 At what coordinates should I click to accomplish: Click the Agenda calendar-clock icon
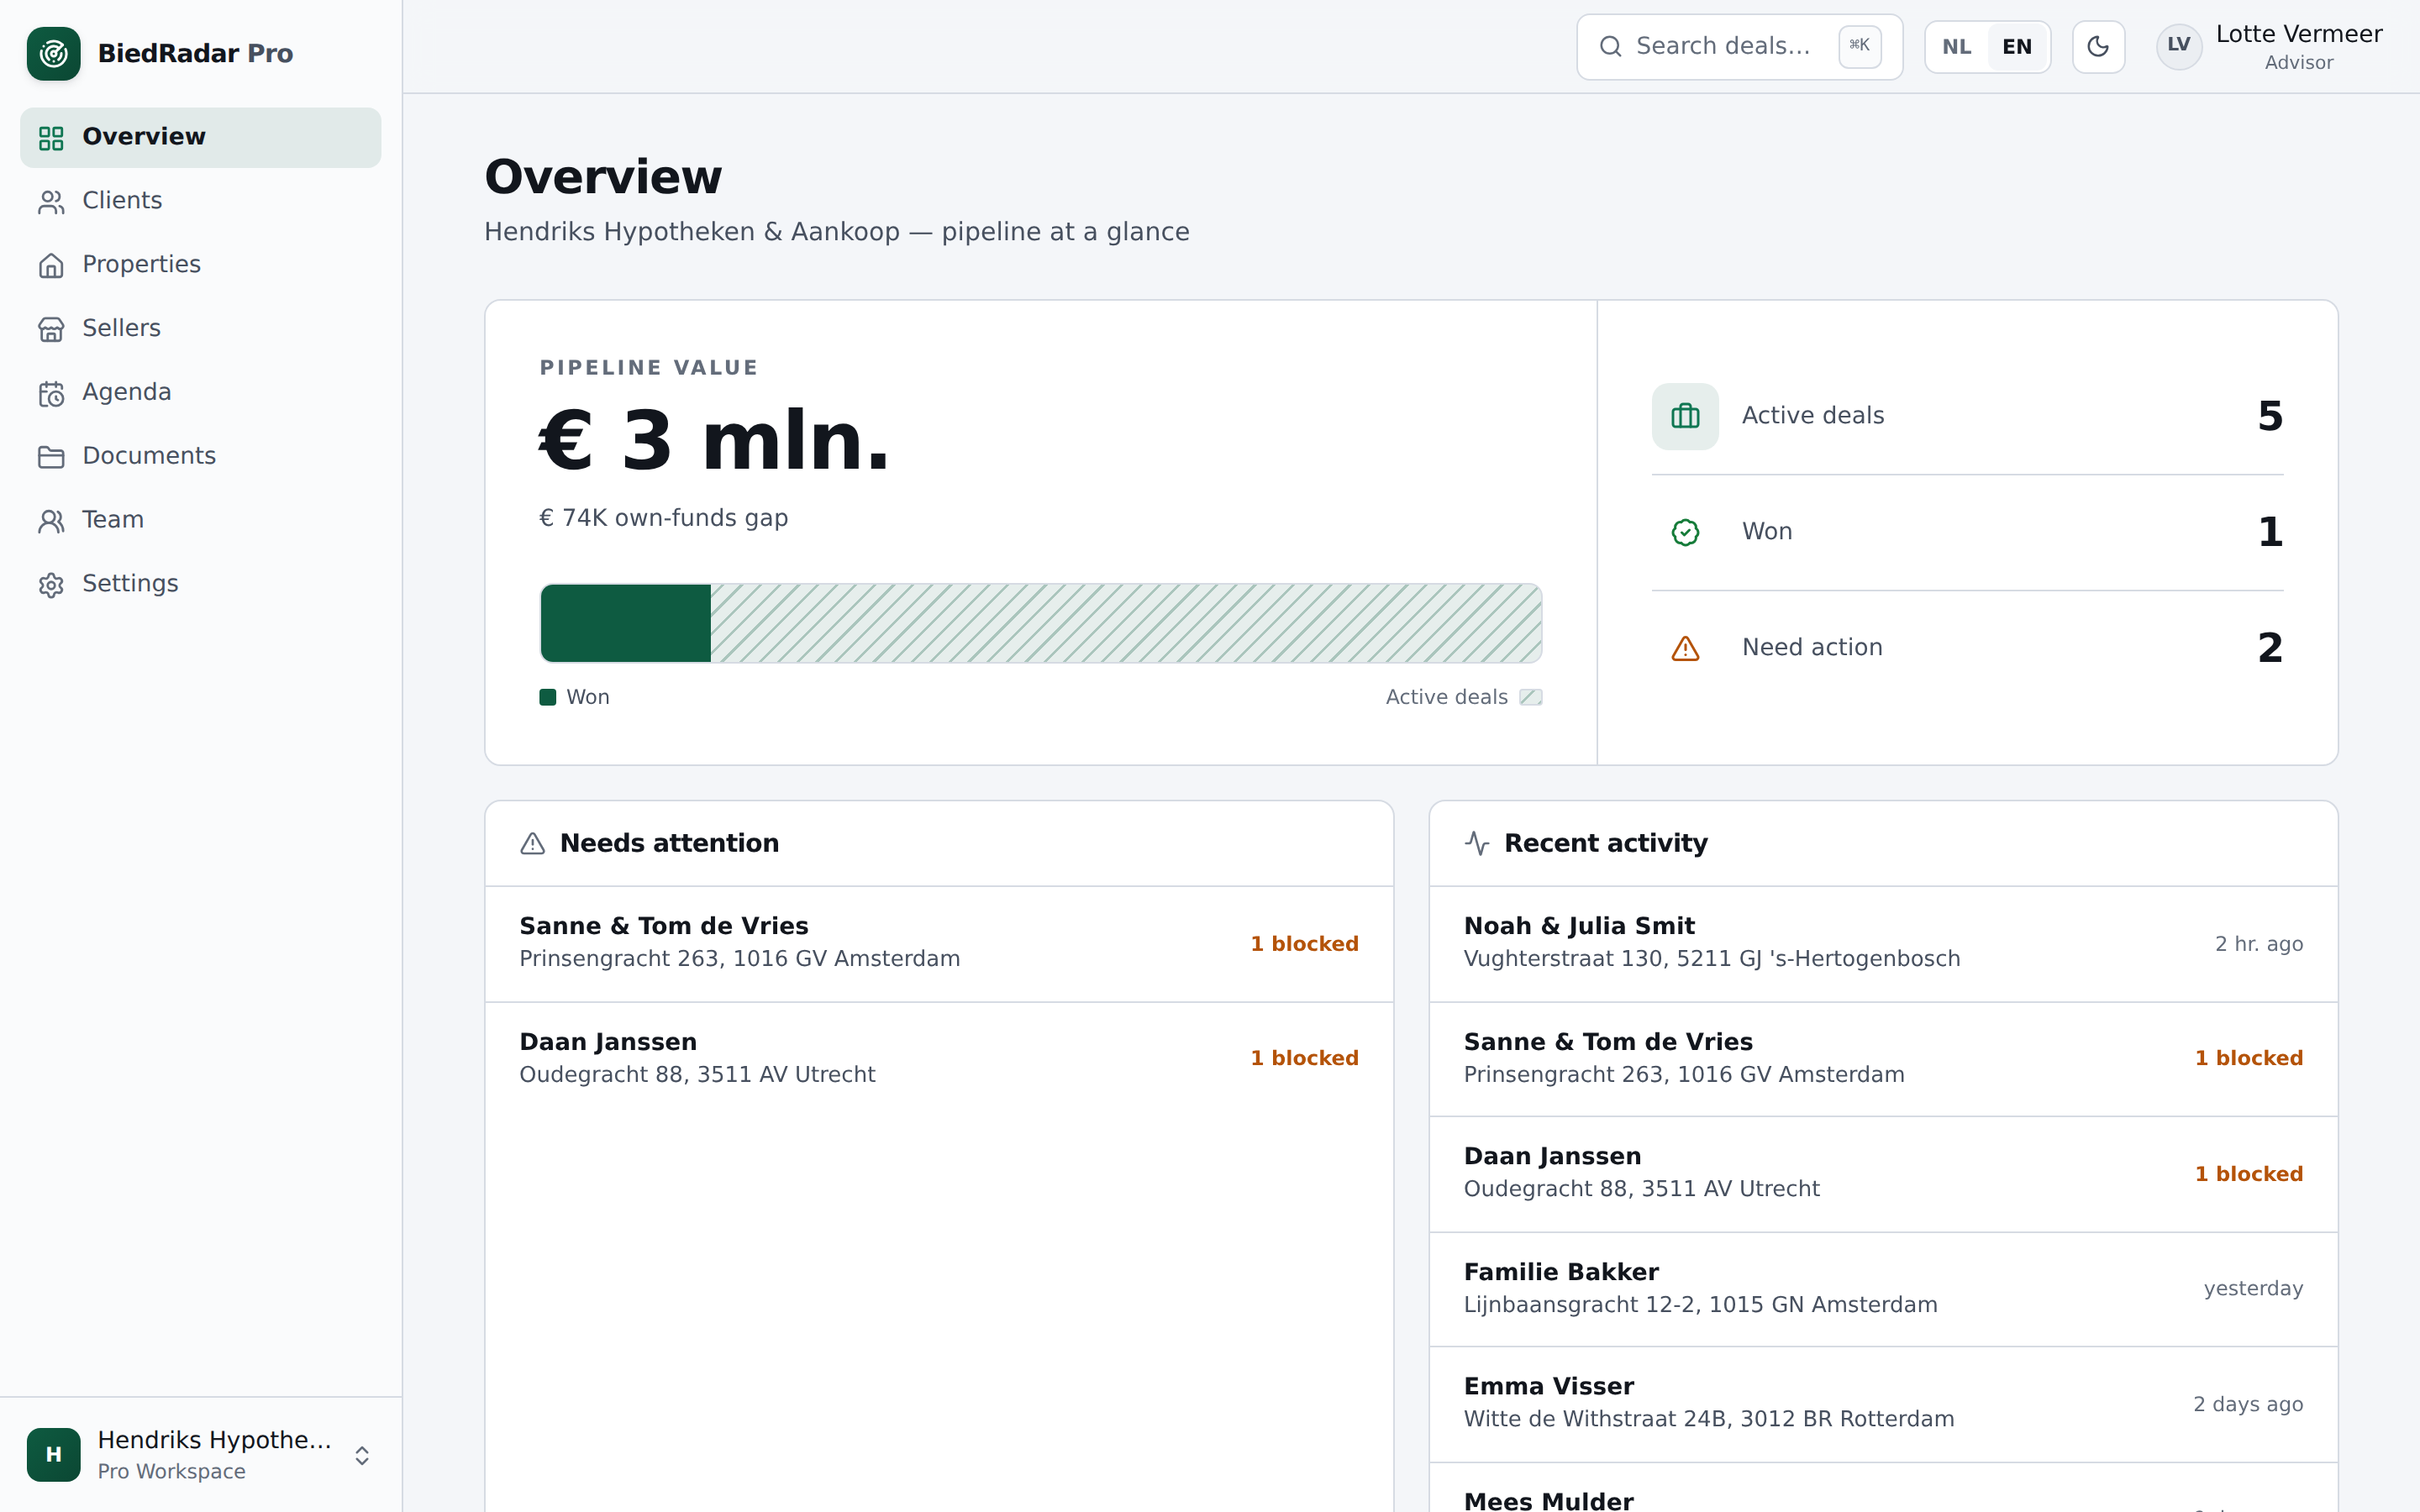pos(51,393)
